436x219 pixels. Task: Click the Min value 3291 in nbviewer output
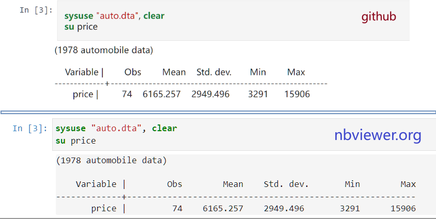coord(350,209)
